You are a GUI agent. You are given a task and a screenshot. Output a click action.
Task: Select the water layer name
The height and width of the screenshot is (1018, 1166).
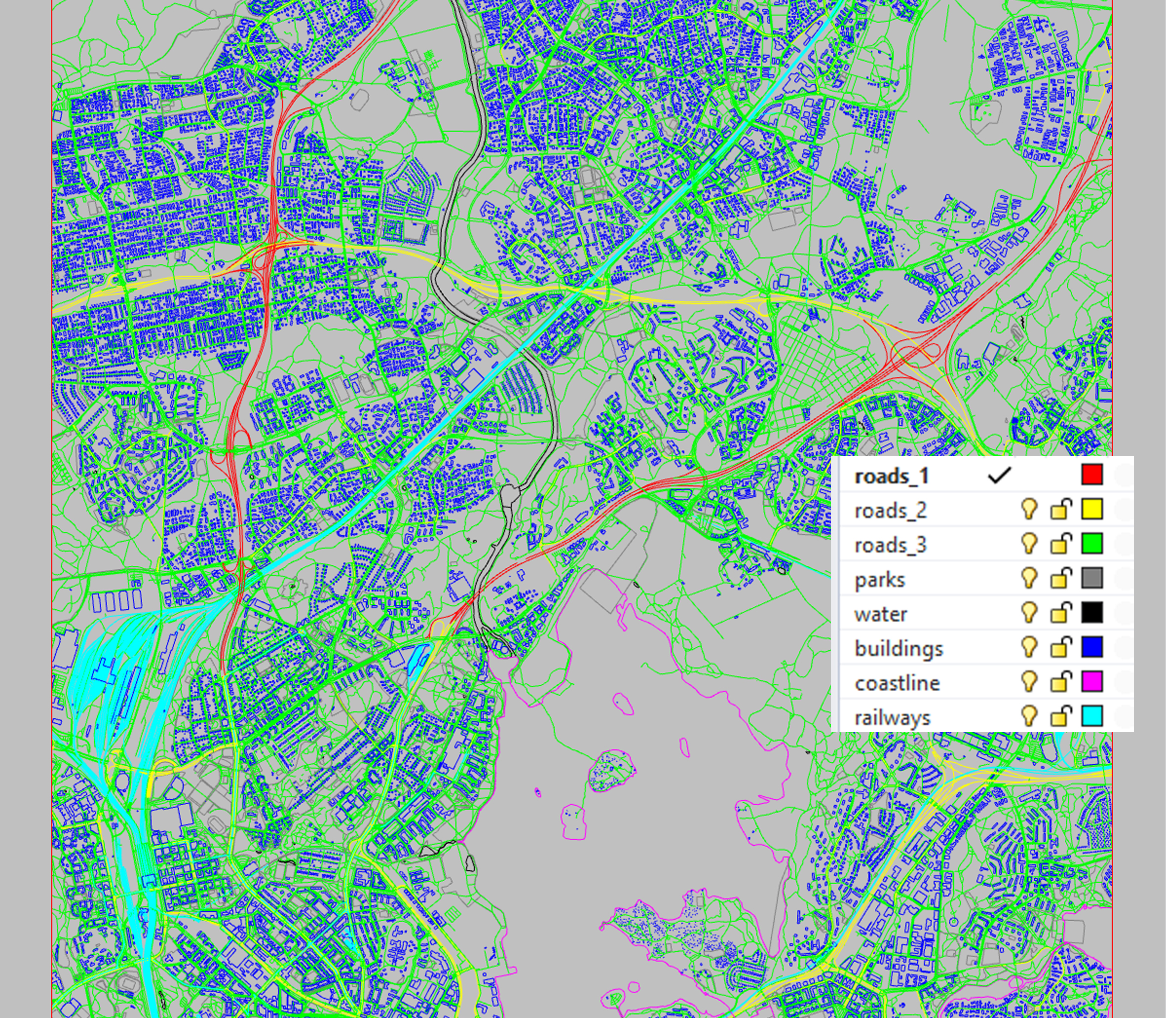click(881, 615)
